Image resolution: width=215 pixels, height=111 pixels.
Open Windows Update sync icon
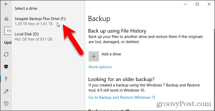(6, 54)
